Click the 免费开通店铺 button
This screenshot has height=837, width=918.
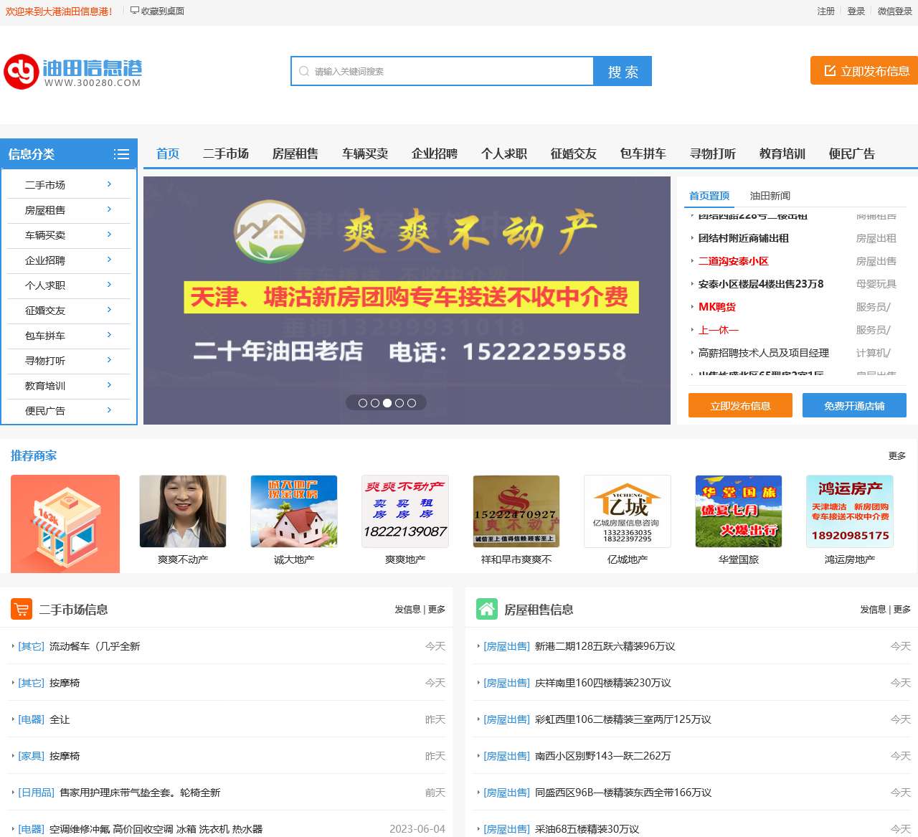[854, 405]
